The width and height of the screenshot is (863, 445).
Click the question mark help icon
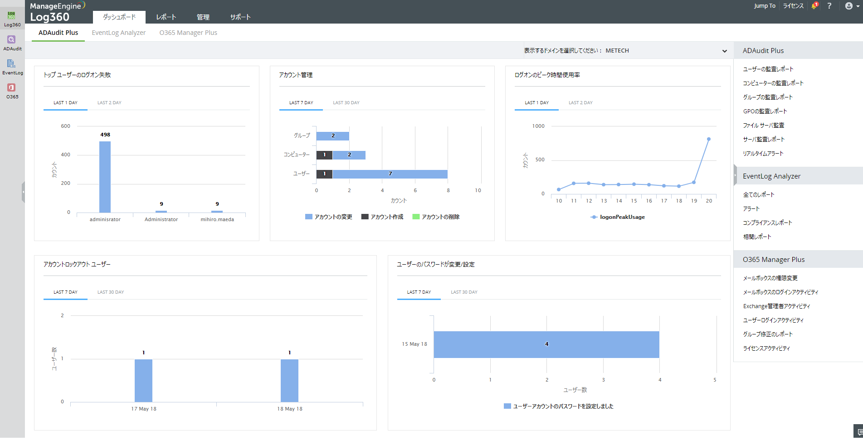tap(829, 6)
